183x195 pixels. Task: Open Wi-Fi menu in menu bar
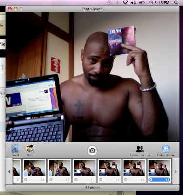click(x=125, y=3)
